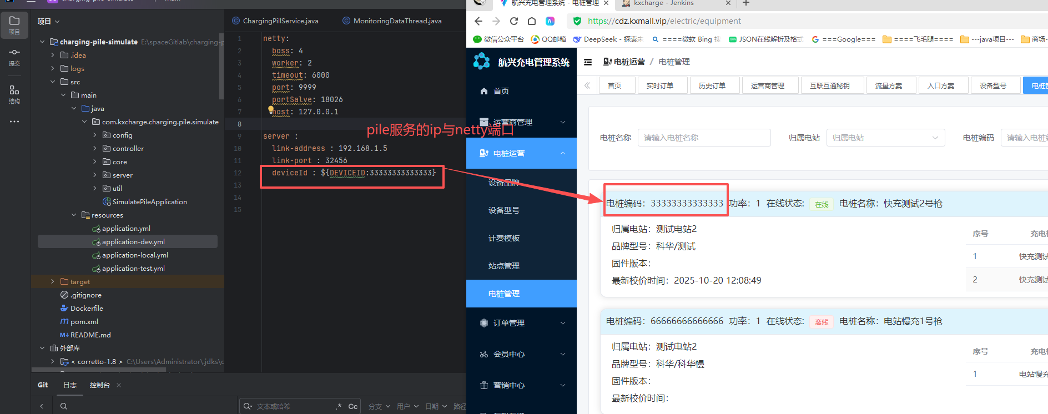1048x414 pixels.
Task: Toggle match case Cc in Git search
Action: click(x=352, y=406)
